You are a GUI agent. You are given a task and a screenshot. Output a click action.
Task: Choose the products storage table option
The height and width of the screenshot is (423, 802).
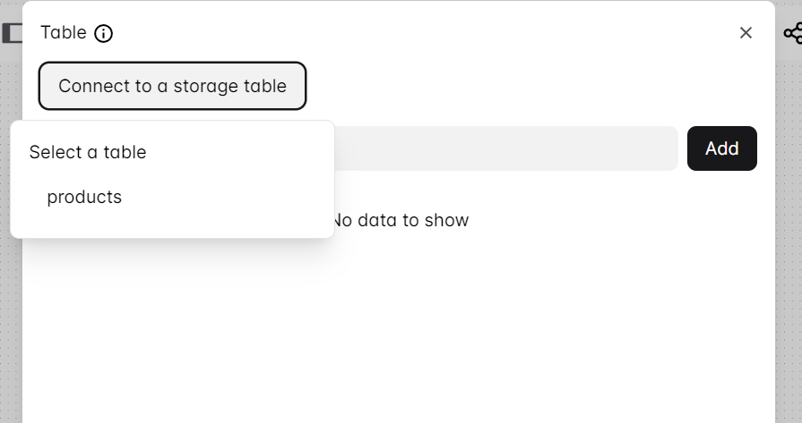84,197
